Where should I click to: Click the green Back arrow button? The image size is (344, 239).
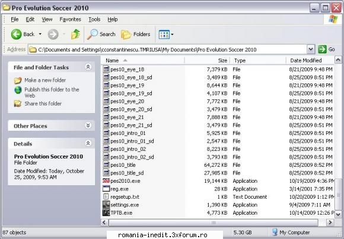[x=16, y=34]
